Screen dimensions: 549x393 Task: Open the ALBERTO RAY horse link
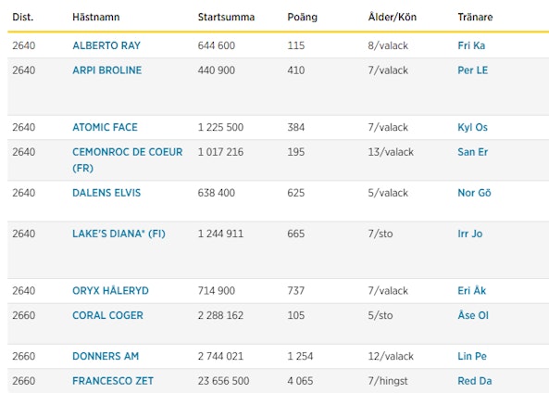pos(106,45)
